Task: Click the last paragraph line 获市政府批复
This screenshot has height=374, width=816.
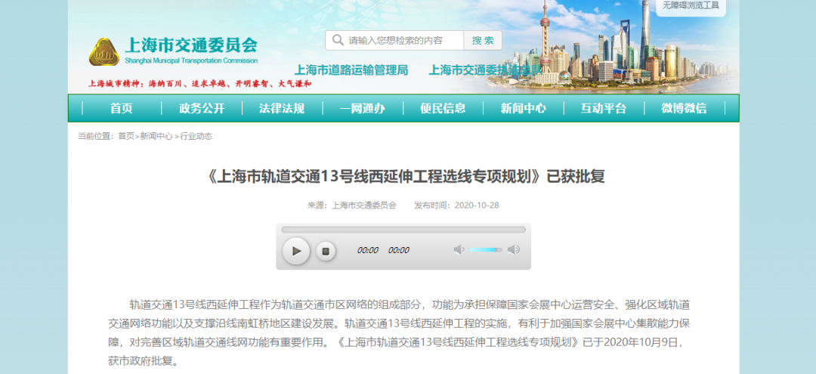Action: pos(143,361)
